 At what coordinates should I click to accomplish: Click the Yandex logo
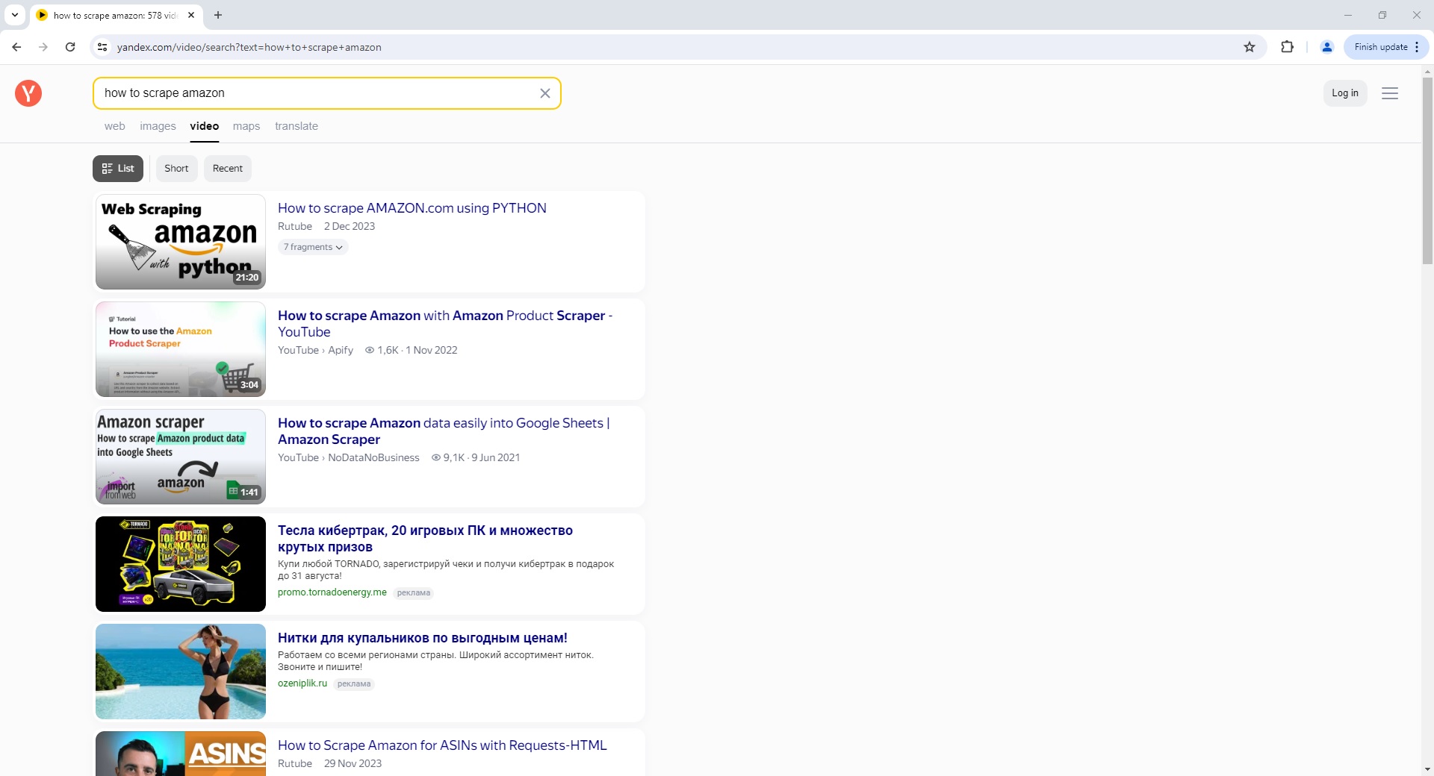pos(28,93)
